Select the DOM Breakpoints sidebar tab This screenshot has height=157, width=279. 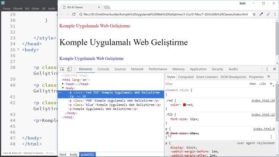pyautogui.click(x=233, y=77)
